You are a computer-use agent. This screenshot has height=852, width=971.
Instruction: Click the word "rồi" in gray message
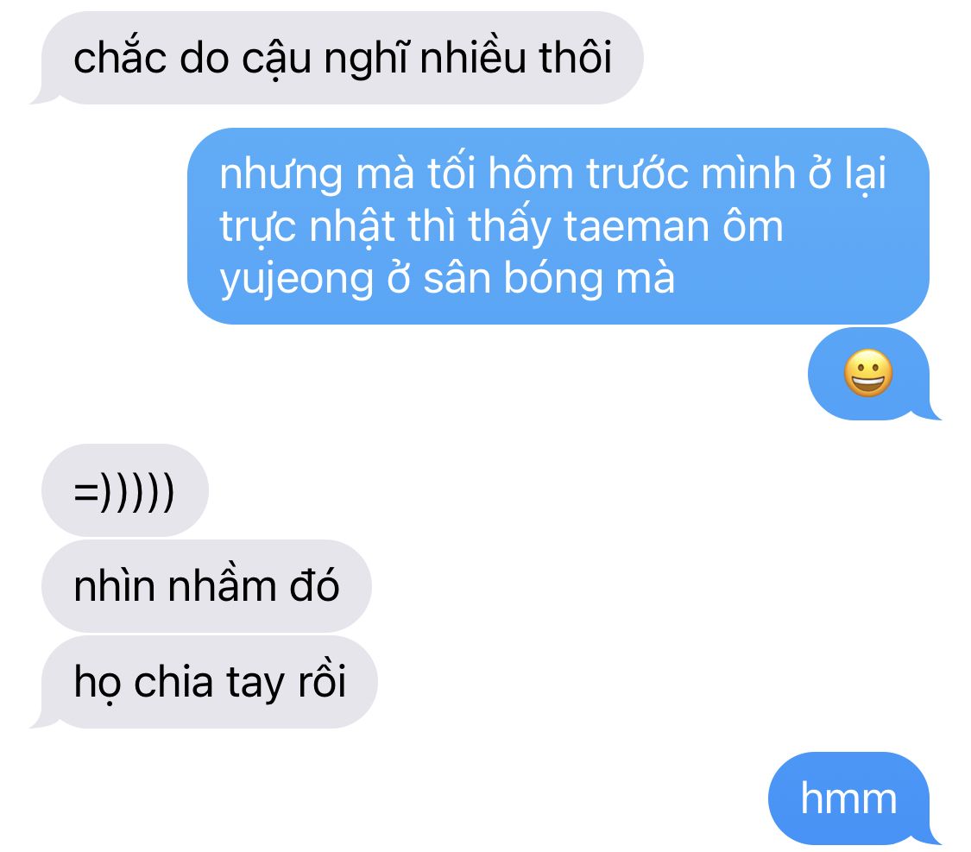[x=322, y=682]
